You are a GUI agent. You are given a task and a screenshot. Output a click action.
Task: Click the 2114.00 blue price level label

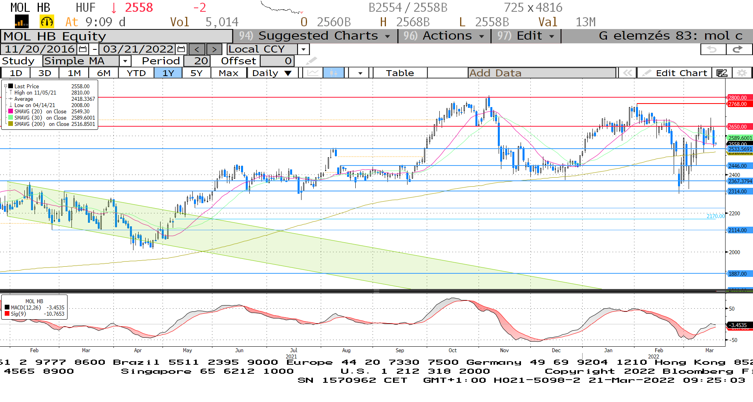point(739,230)
